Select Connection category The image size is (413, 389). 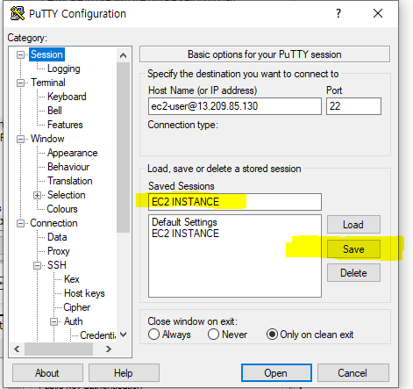point(53,223)
